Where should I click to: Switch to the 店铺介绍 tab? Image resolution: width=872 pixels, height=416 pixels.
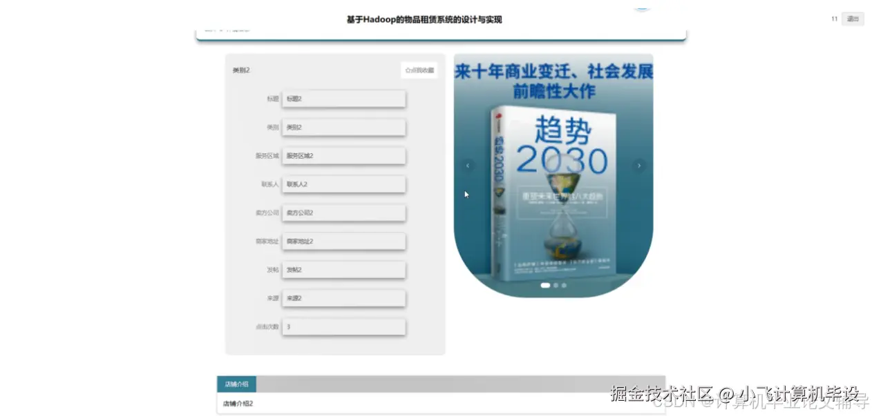[x=237, y=384]
